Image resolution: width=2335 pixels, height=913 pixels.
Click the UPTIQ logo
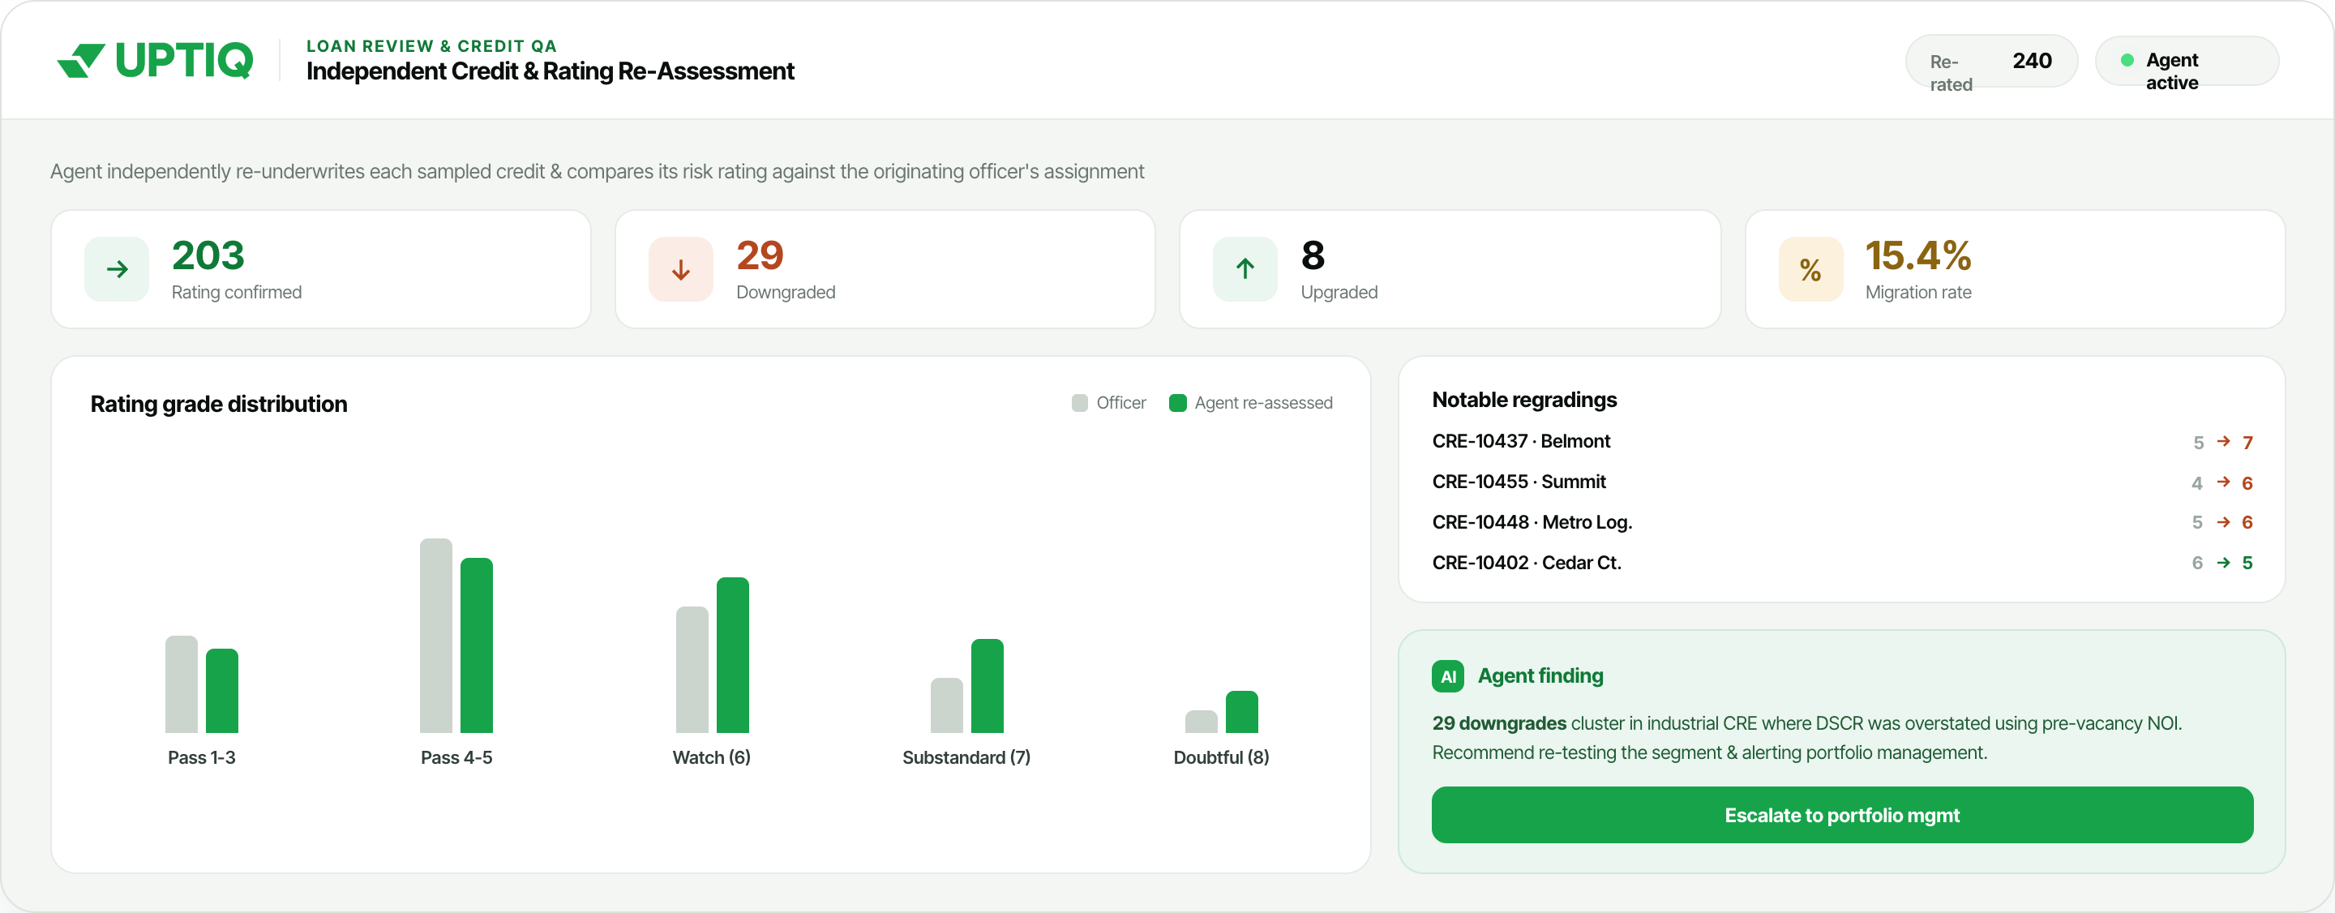point(155,61)
